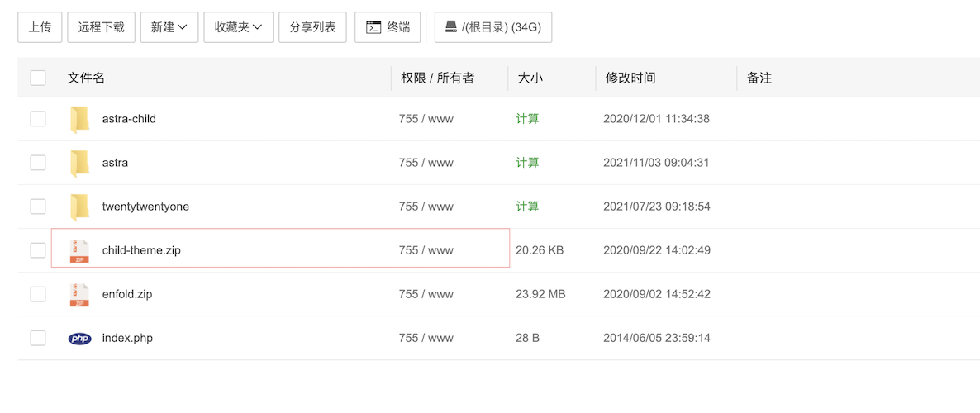Sort by the 修改时间 column header
The height and width of the screenshot is (413, 980).
630,78
